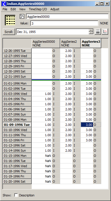Select the AggSeries3 column header
Image resolution: width=111 pixels, height=201 pixels.
coord(91,43)
